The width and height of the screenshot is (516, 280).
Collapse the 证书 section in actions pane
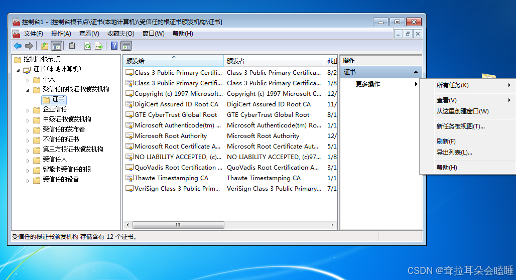tap(416, 72)
